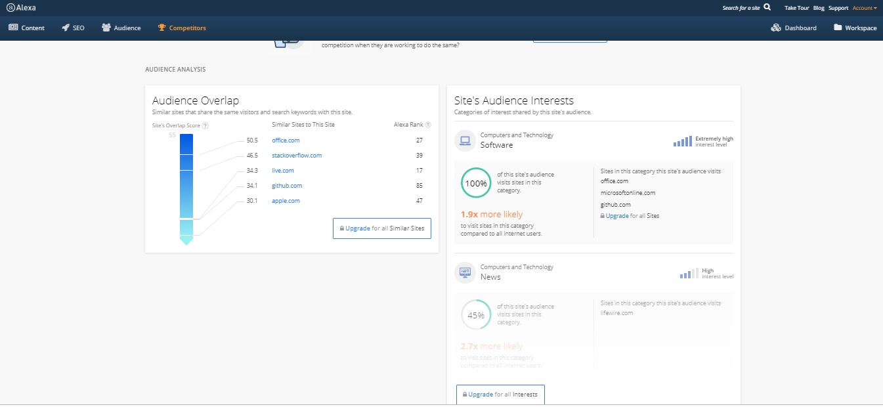Open apple.com similar site link
This screenshot has height=407, width=883.
point(286,201)
